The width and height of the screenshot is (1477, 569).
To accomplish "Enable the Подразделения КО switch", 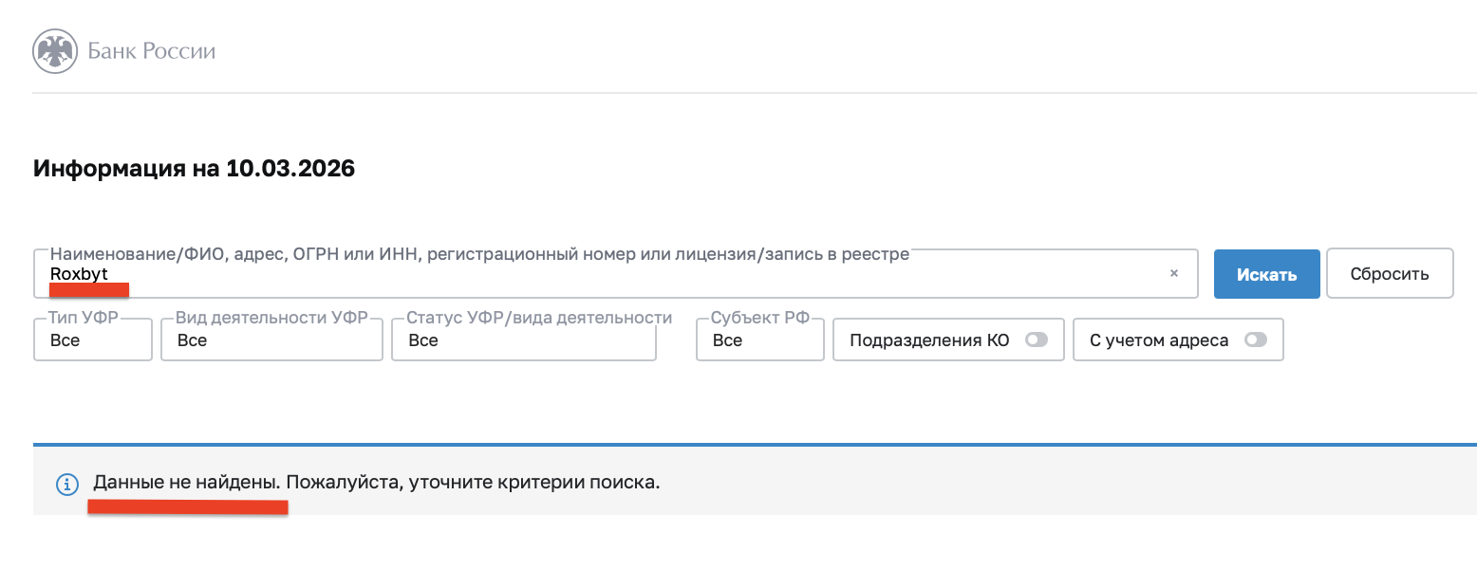I will pos(1036,340).
